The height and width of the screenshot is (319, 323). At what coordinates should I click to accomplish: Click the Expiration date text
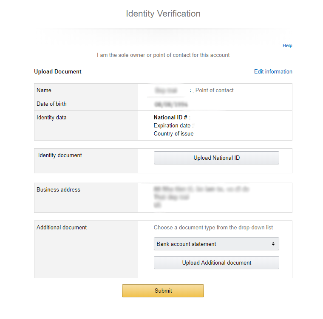pyautogui.click(x=172, y=125)
